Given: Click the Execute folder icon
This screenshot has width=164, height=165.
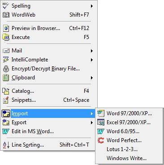Looking at the screenshot, I should 6,37.
